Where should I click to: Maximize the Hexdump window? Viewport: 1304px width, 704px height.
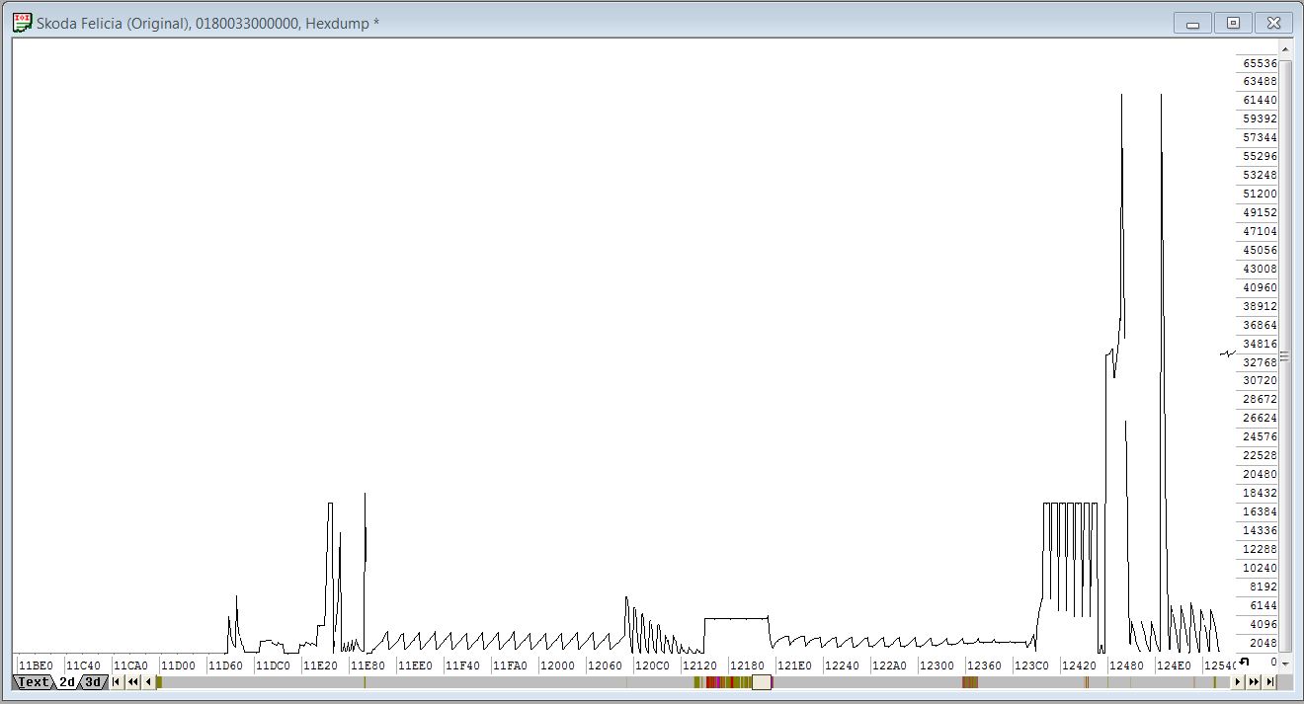tap(1233, 23)
